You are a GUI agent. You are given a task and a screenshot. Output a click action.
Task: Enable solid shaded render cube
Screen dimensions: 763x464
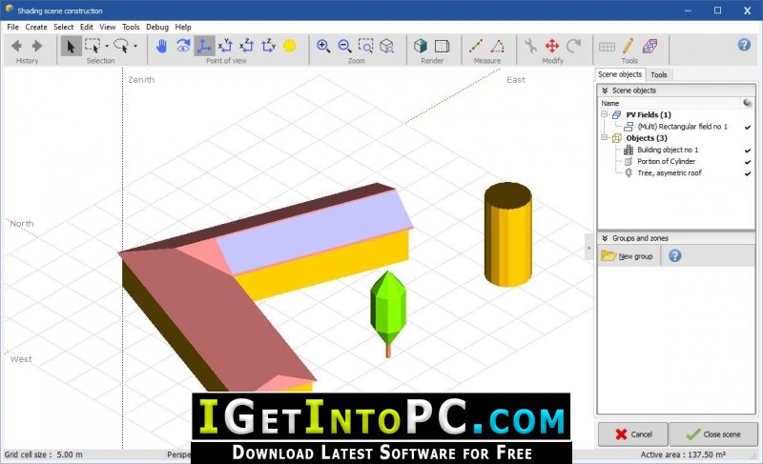[x=421, y=46]
